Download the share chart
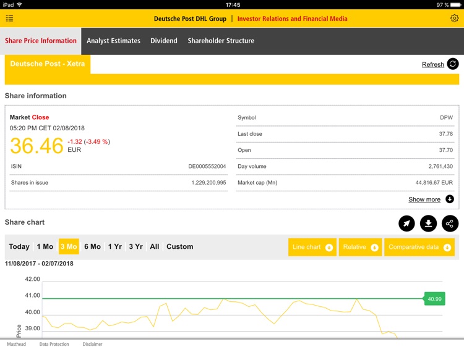Screen dimensions: 464x347 click(x=428, y=224)
